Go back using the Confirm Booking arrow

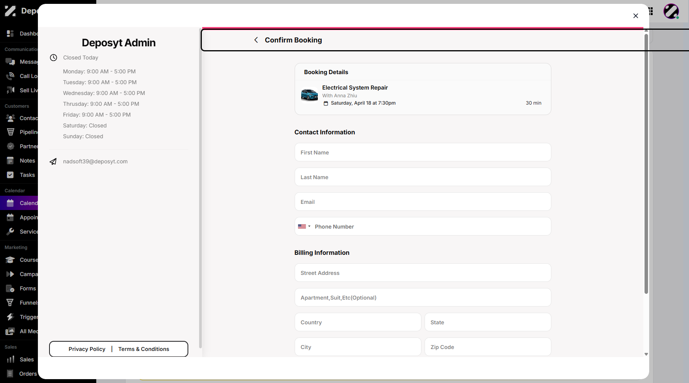tap(256, 40)
